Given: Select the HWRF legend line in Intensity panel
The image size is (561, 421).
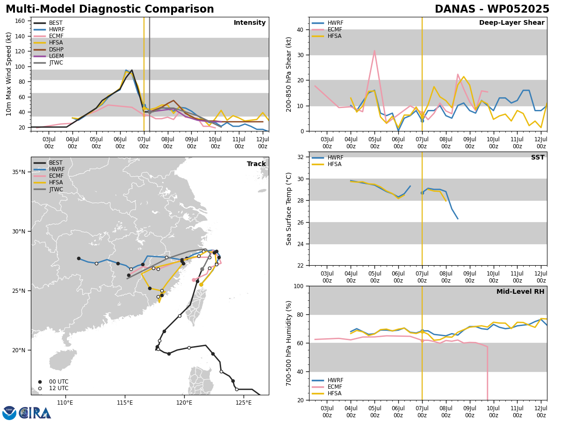Looking at the screenshot, I should tap(49, 29).
